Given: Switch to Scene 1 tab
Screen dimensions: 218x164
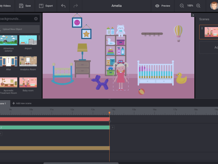Looking at the screenshot, I should [3, 103].
